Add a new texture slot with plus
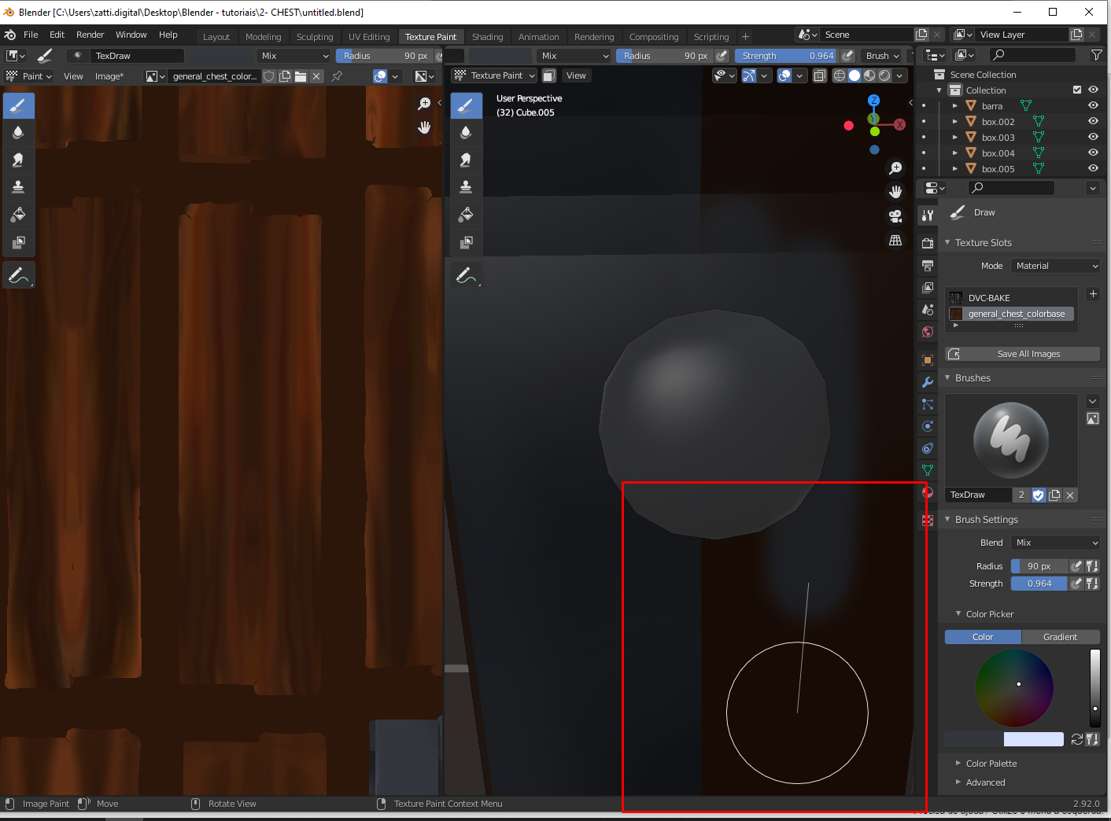1111x821 pixels. click(1093, 294)
